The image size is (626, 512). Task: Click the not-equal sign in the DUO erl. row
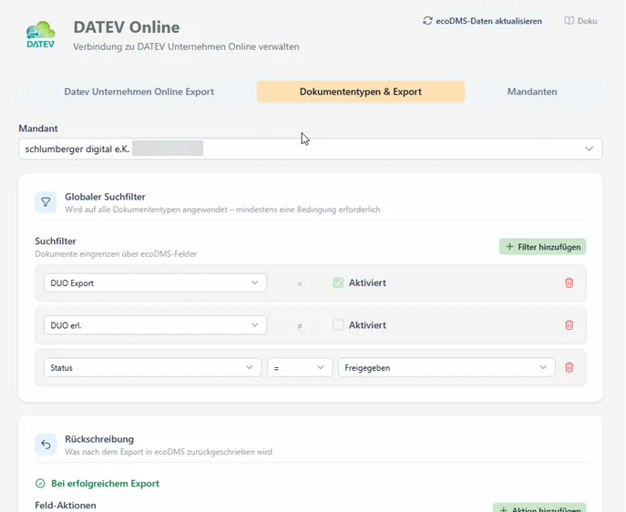pos(300,326)
